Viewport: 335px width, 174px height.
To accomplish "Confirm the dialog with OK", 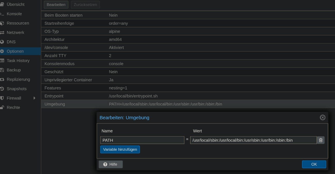I will click(x=314, y=164).
